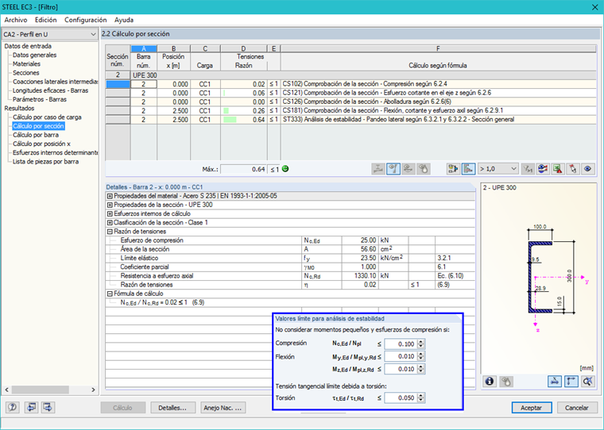Click the Detalles... button
The height and width of the screenshot is (430, 604).
pyautogui.click(x=173, y=408)
